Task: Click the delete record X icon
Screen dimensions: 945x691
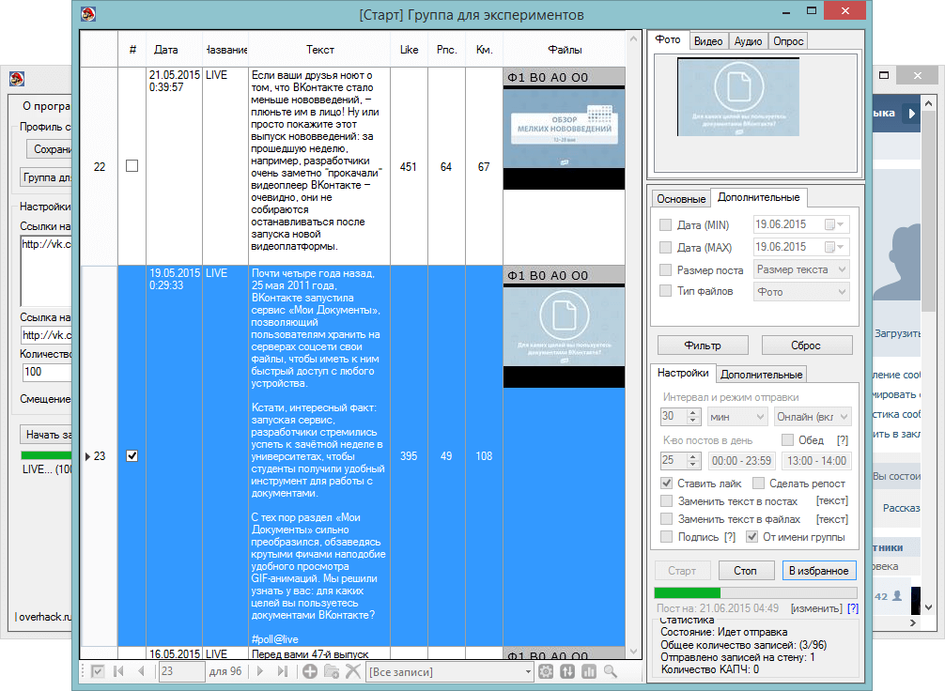Action: [353, 671]
